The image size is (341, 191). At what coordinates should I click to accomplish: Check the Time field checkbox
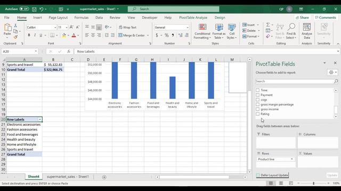point(258,90)
